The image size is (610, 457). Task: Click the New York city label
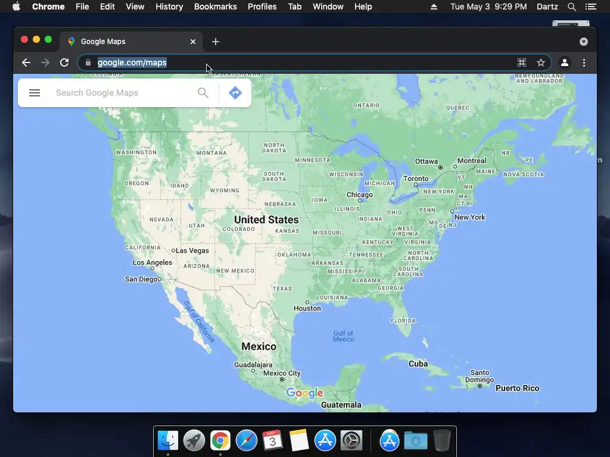(469, 217)
